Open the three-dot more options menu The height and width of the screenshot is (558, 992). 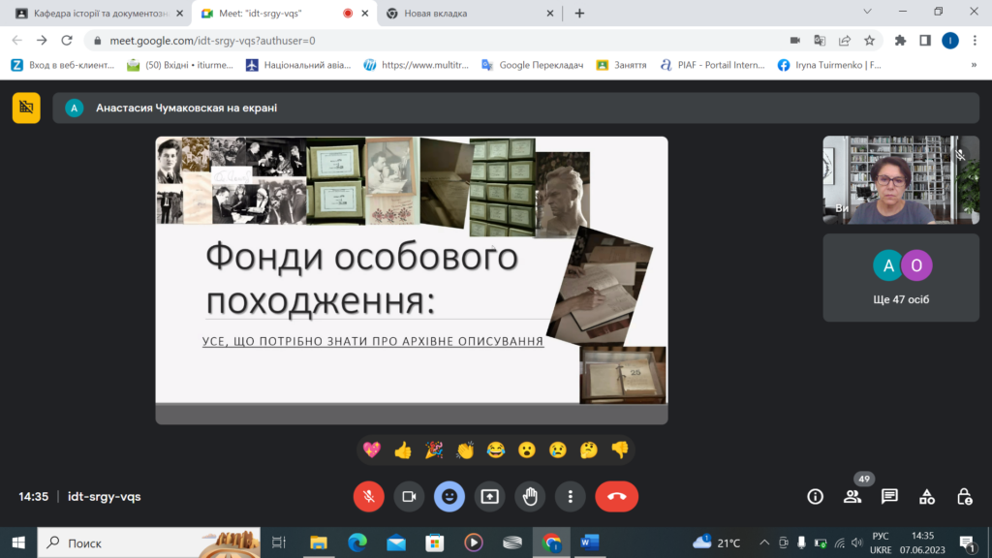571,496
